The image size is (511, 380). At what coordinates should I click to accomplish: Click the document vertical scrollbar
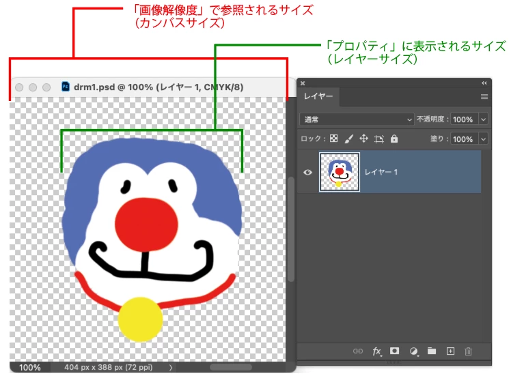tap(291, 229)
